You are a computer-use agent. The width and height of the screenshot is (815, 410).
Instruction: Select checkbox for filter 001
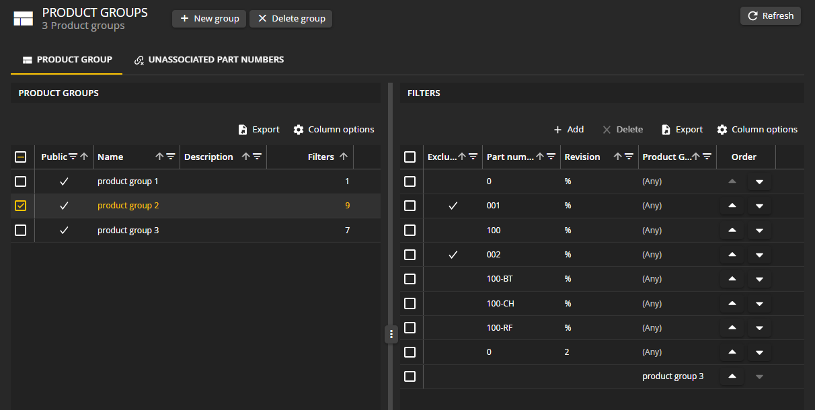(x=410, y=206)
